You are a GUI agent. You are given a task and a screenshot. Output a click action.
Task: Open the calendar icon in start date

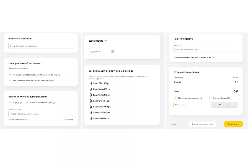(x=112, y=51)
